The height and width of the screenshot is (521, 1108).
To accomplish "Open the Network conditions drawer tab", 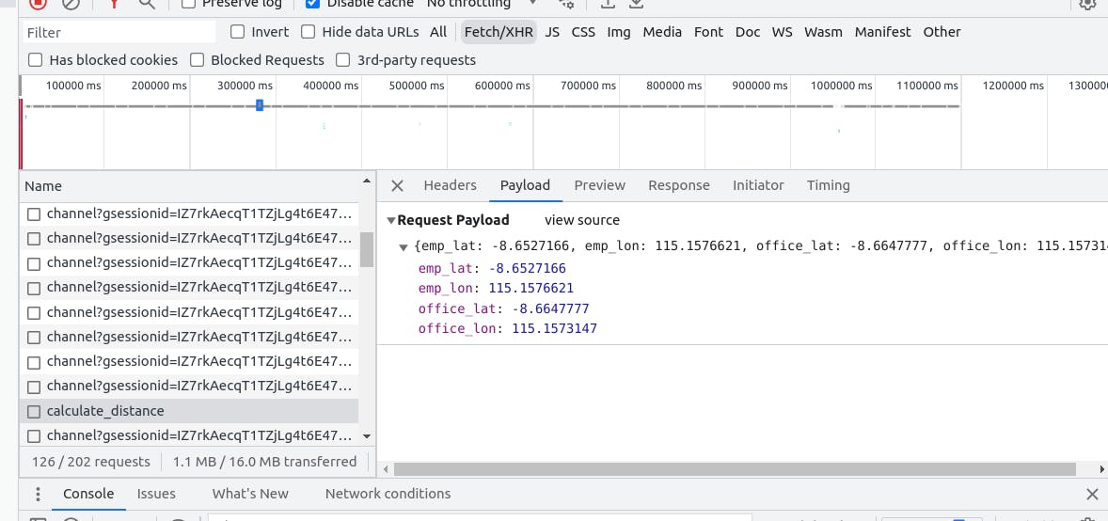I will (388, 494).
